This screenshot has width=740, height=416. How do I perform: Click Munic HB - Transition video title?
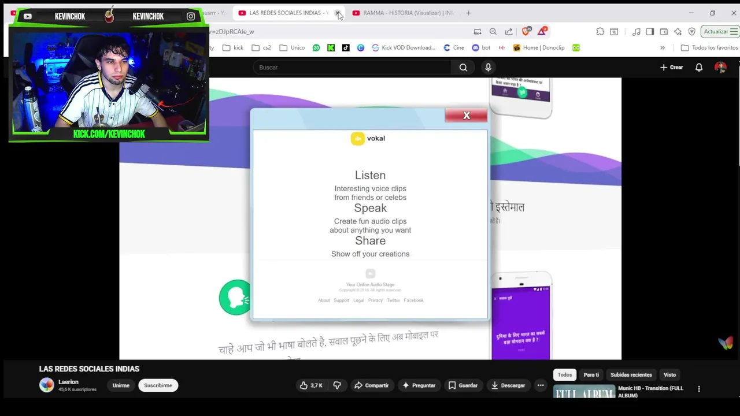(x=651, y=392)
